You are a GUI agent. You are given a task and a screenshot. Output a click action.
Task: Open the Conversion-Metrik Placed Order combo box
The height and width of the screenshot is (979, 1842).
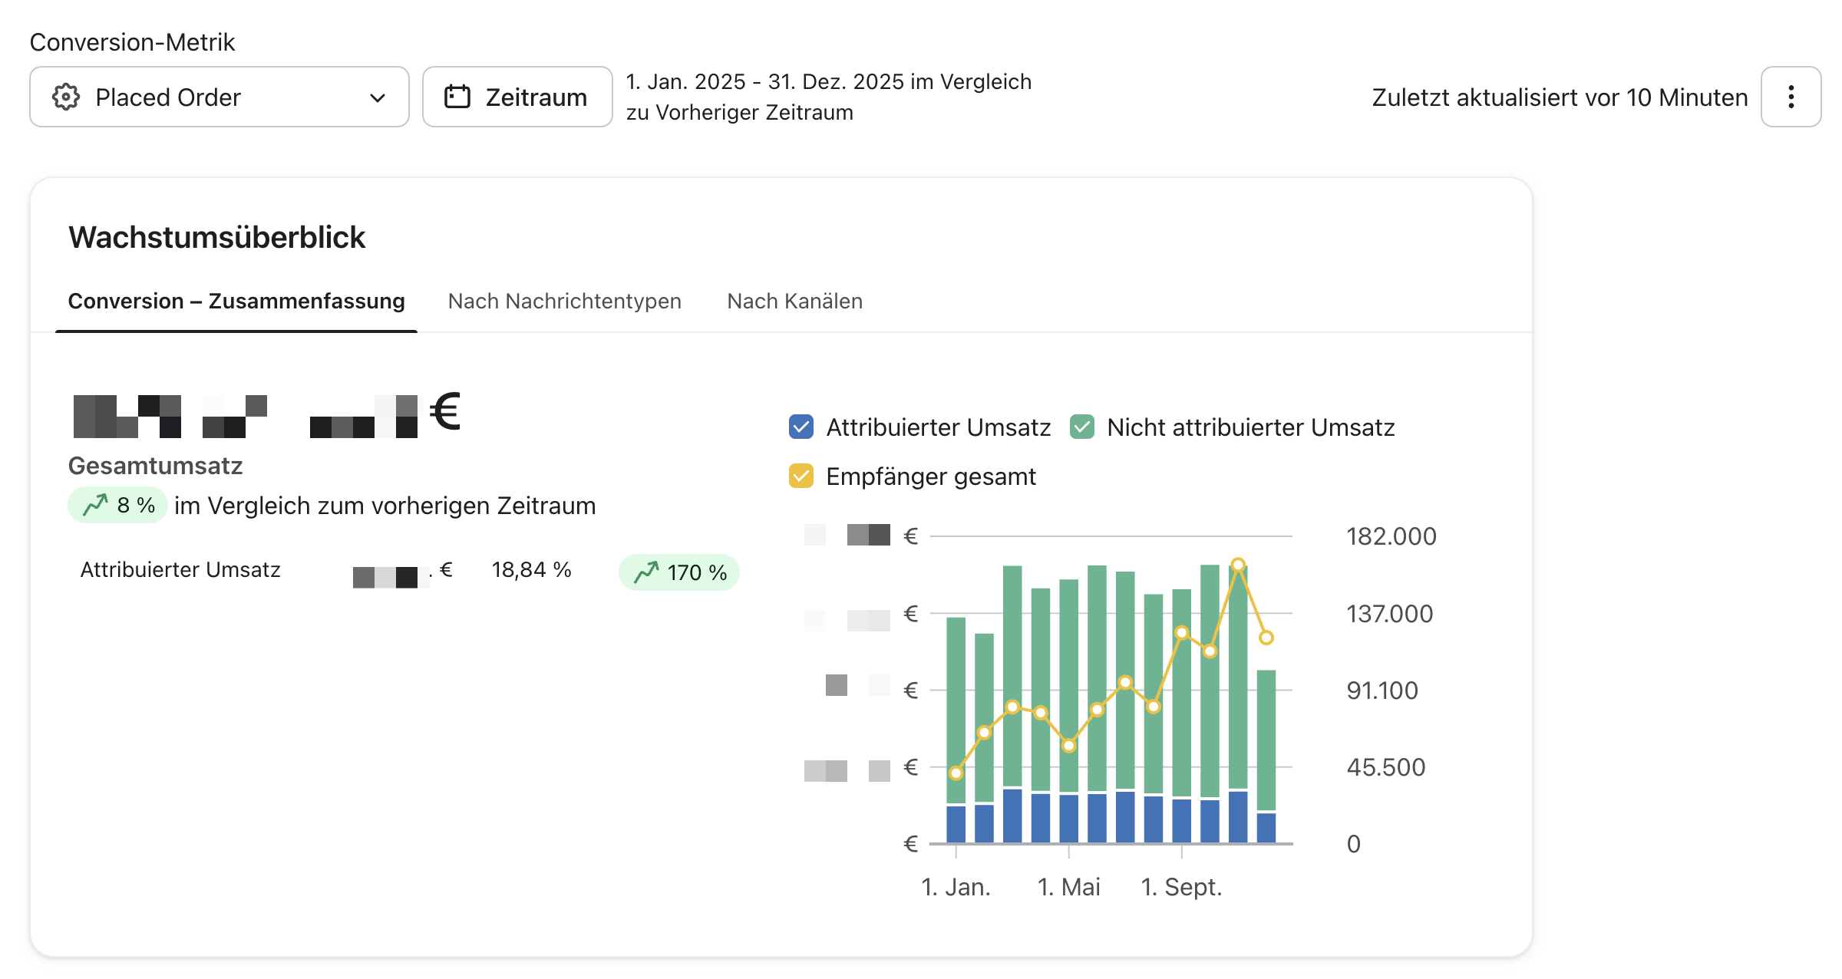pos(219,97)
